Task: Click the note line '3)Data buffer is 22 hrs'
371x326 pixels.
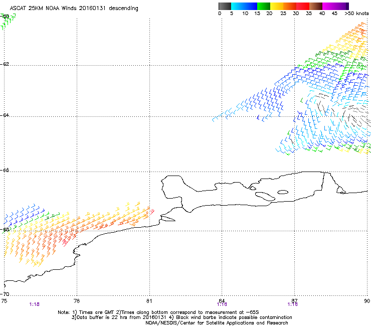Action: pos(181,317)
